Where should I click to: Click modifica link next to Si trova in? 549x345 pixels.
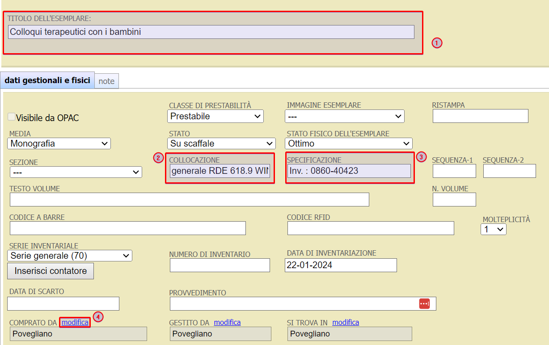[x=346, y=322]
